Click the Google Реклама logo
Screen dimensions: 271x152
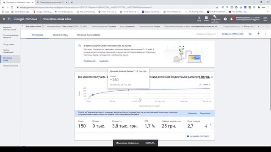22,19
